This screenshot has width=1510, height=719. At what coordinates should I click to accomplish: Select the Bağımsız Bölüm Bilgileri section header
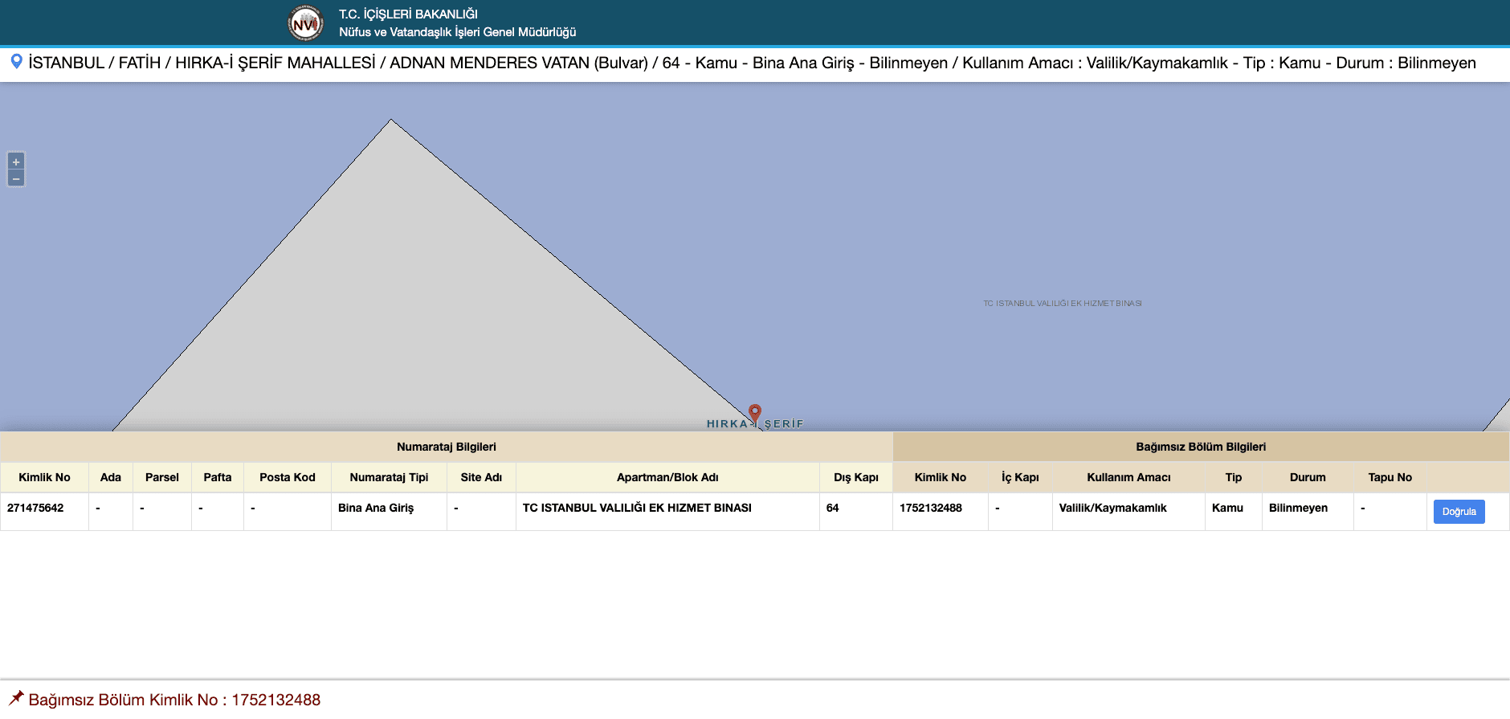(x=1200, y=447)
